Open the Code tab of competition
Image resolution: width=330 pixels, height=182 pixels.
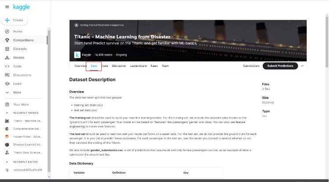click(x=105, y=66)
